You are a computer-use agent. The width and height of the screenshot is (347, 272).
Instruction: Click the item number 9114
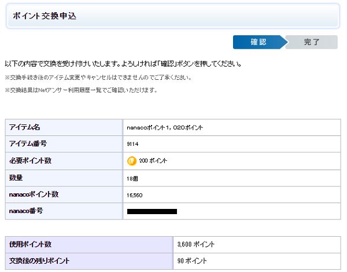(x=132, y=144)
